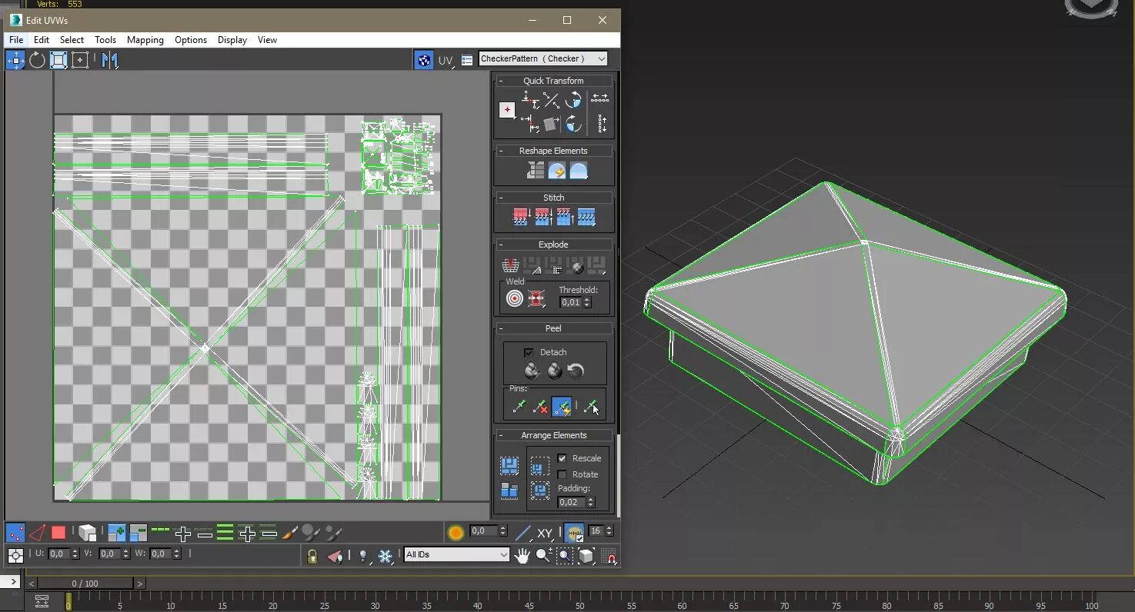1135x612 pixels.
Task: Open the Tools menu
Action: [105, 40]
